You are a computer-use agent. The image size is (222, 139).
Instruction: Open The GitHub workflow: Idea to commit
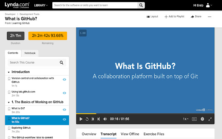[x=32, y=137]
